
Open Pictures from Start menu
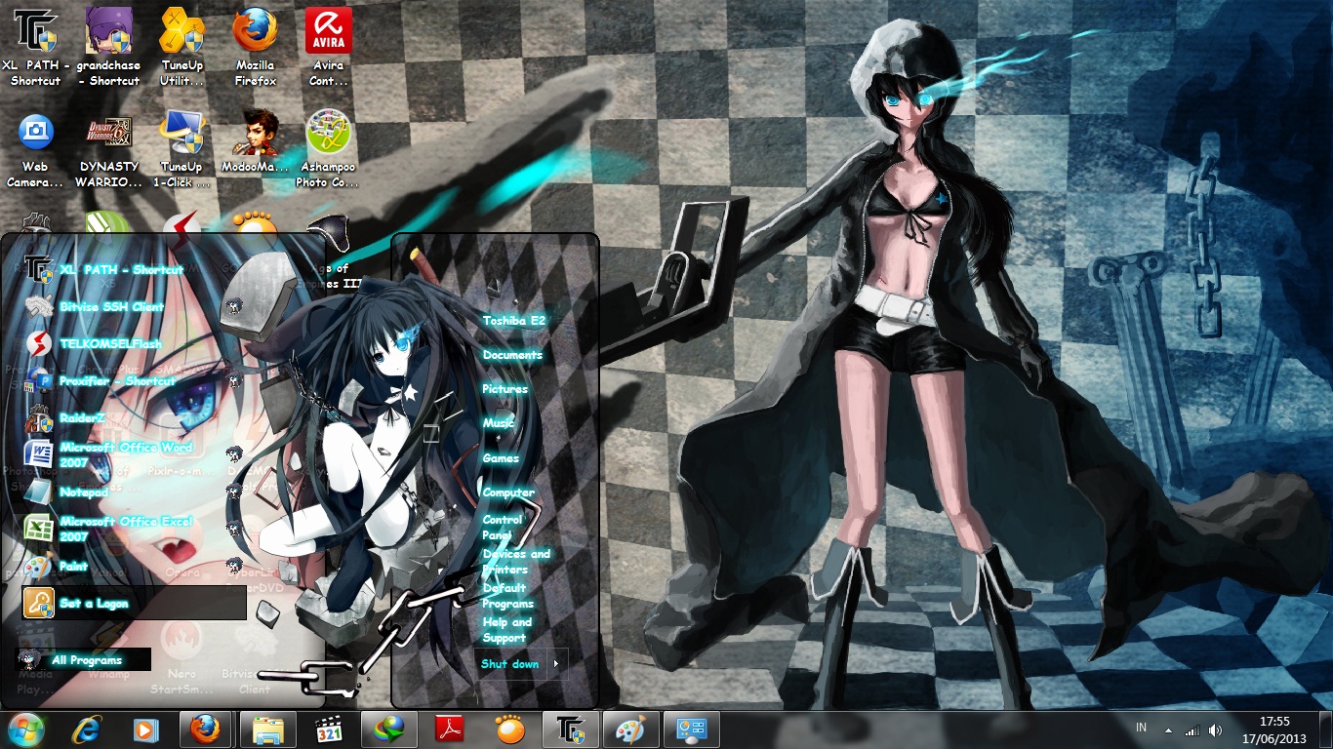pos(505,388)
